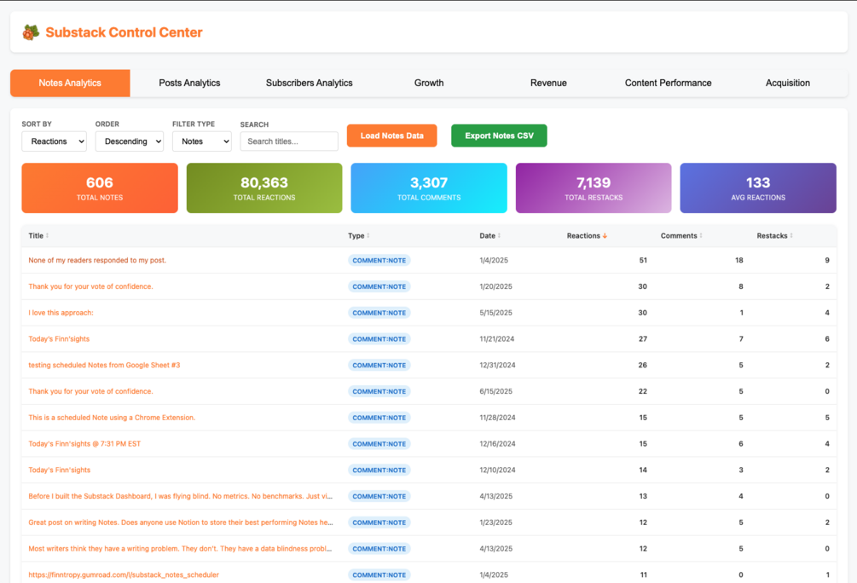857x583 pixels.
Task: Sort table by Type column arrows
Action: (368, 235)
